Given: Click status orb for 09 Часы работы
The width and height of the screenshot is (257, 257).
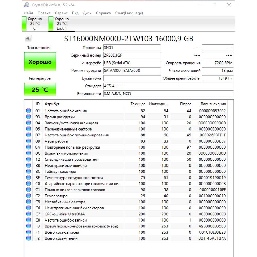Looking at the screenshot, I should click(x=29, y=141).
